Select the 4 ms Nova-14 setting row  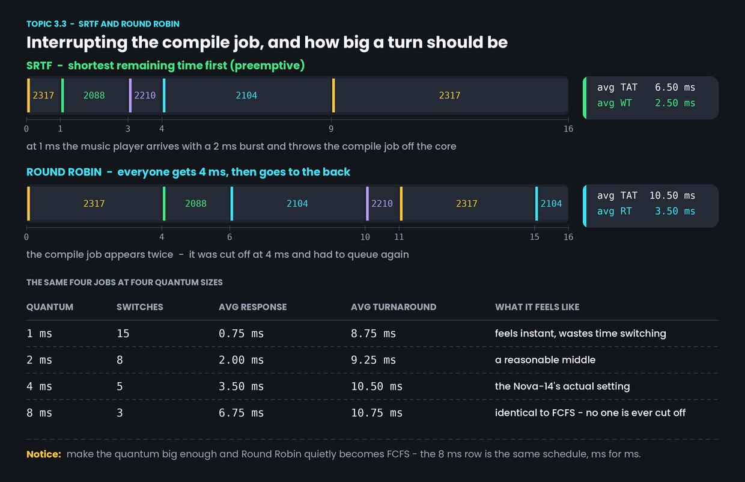[372, 386]
